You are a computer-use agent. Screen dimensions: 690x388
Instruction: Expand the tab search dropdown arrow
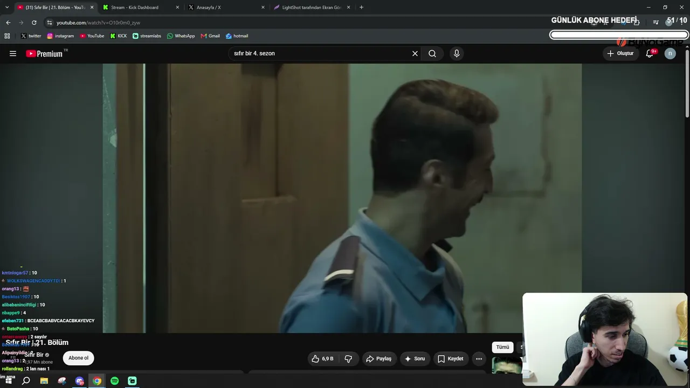[6, 7]
